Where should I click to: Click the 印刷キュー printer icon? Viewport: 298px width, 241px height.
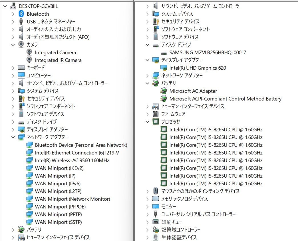tap(156, 222)
